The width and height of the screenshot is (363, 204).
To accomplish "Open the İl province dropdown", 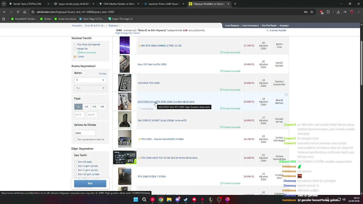I will (x=90, y=80).
